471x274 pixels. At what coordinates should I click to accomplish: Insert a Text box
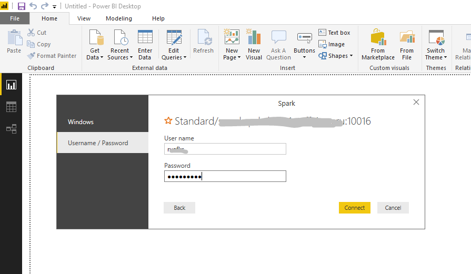[x=334, y=33]
